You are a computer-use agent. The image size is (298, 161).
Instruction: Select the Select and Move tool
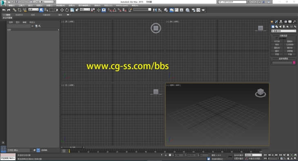click(x=62, y=10)
